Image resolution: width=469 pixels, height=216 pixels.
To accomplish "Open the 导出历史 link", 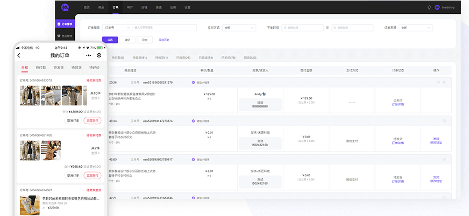I will [164, 40].
